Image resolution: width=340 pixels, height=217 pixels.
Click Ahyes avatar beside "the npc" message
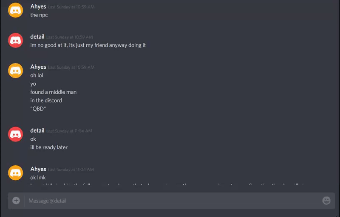tap(15, 10)
